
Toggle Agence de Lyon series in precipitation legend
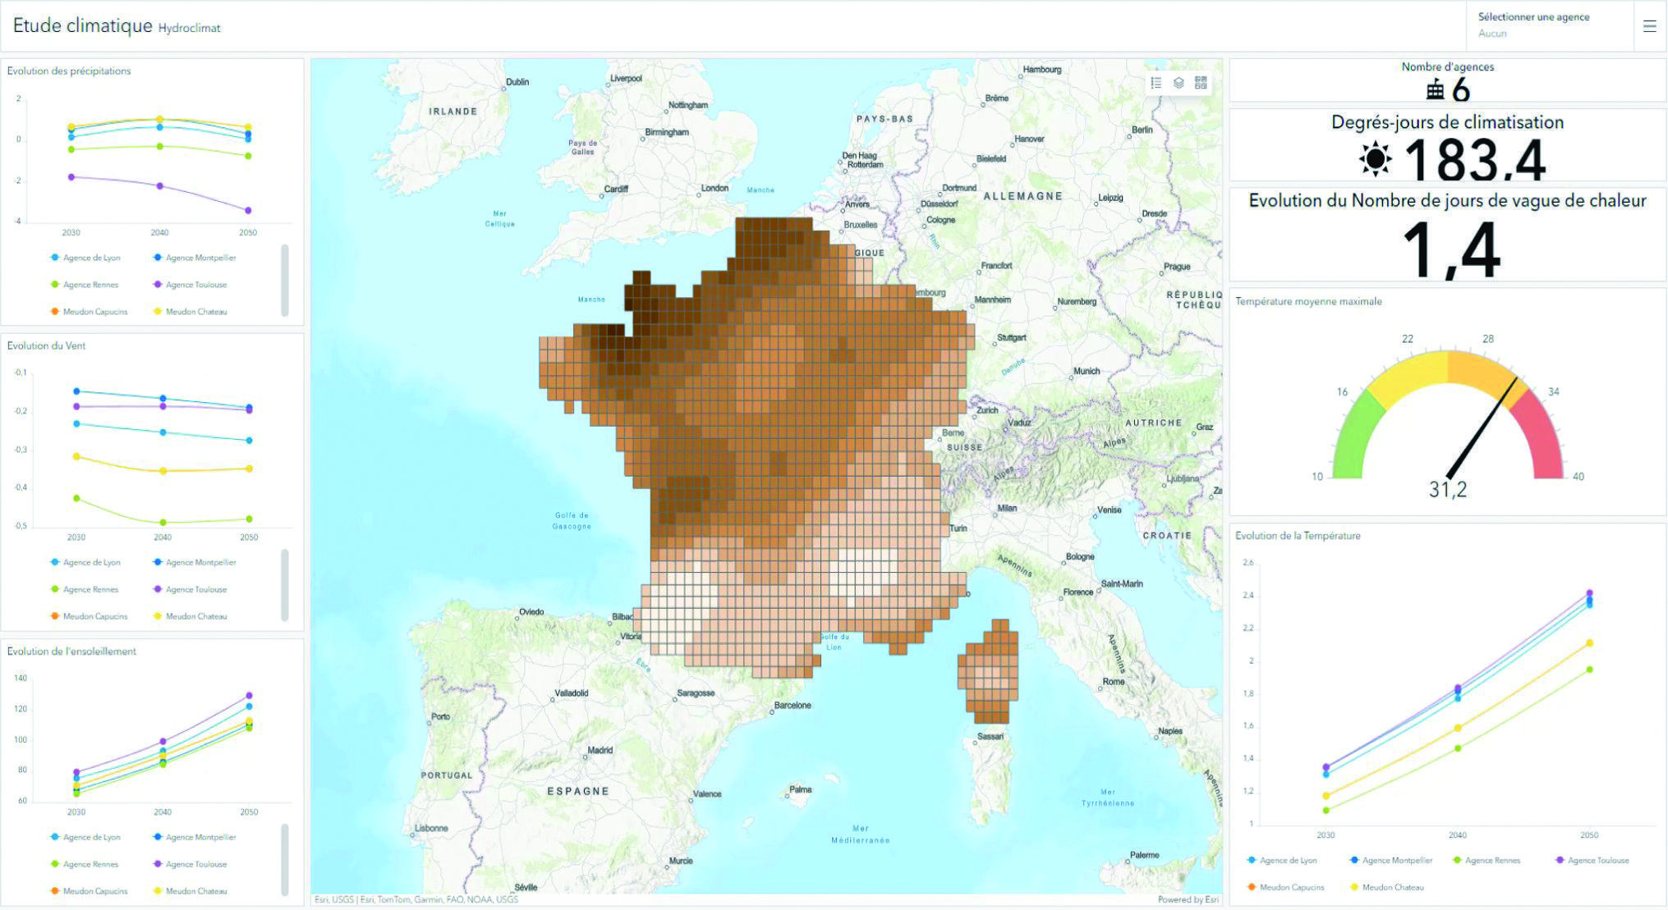pyautogui.click(x=85, y=258)
